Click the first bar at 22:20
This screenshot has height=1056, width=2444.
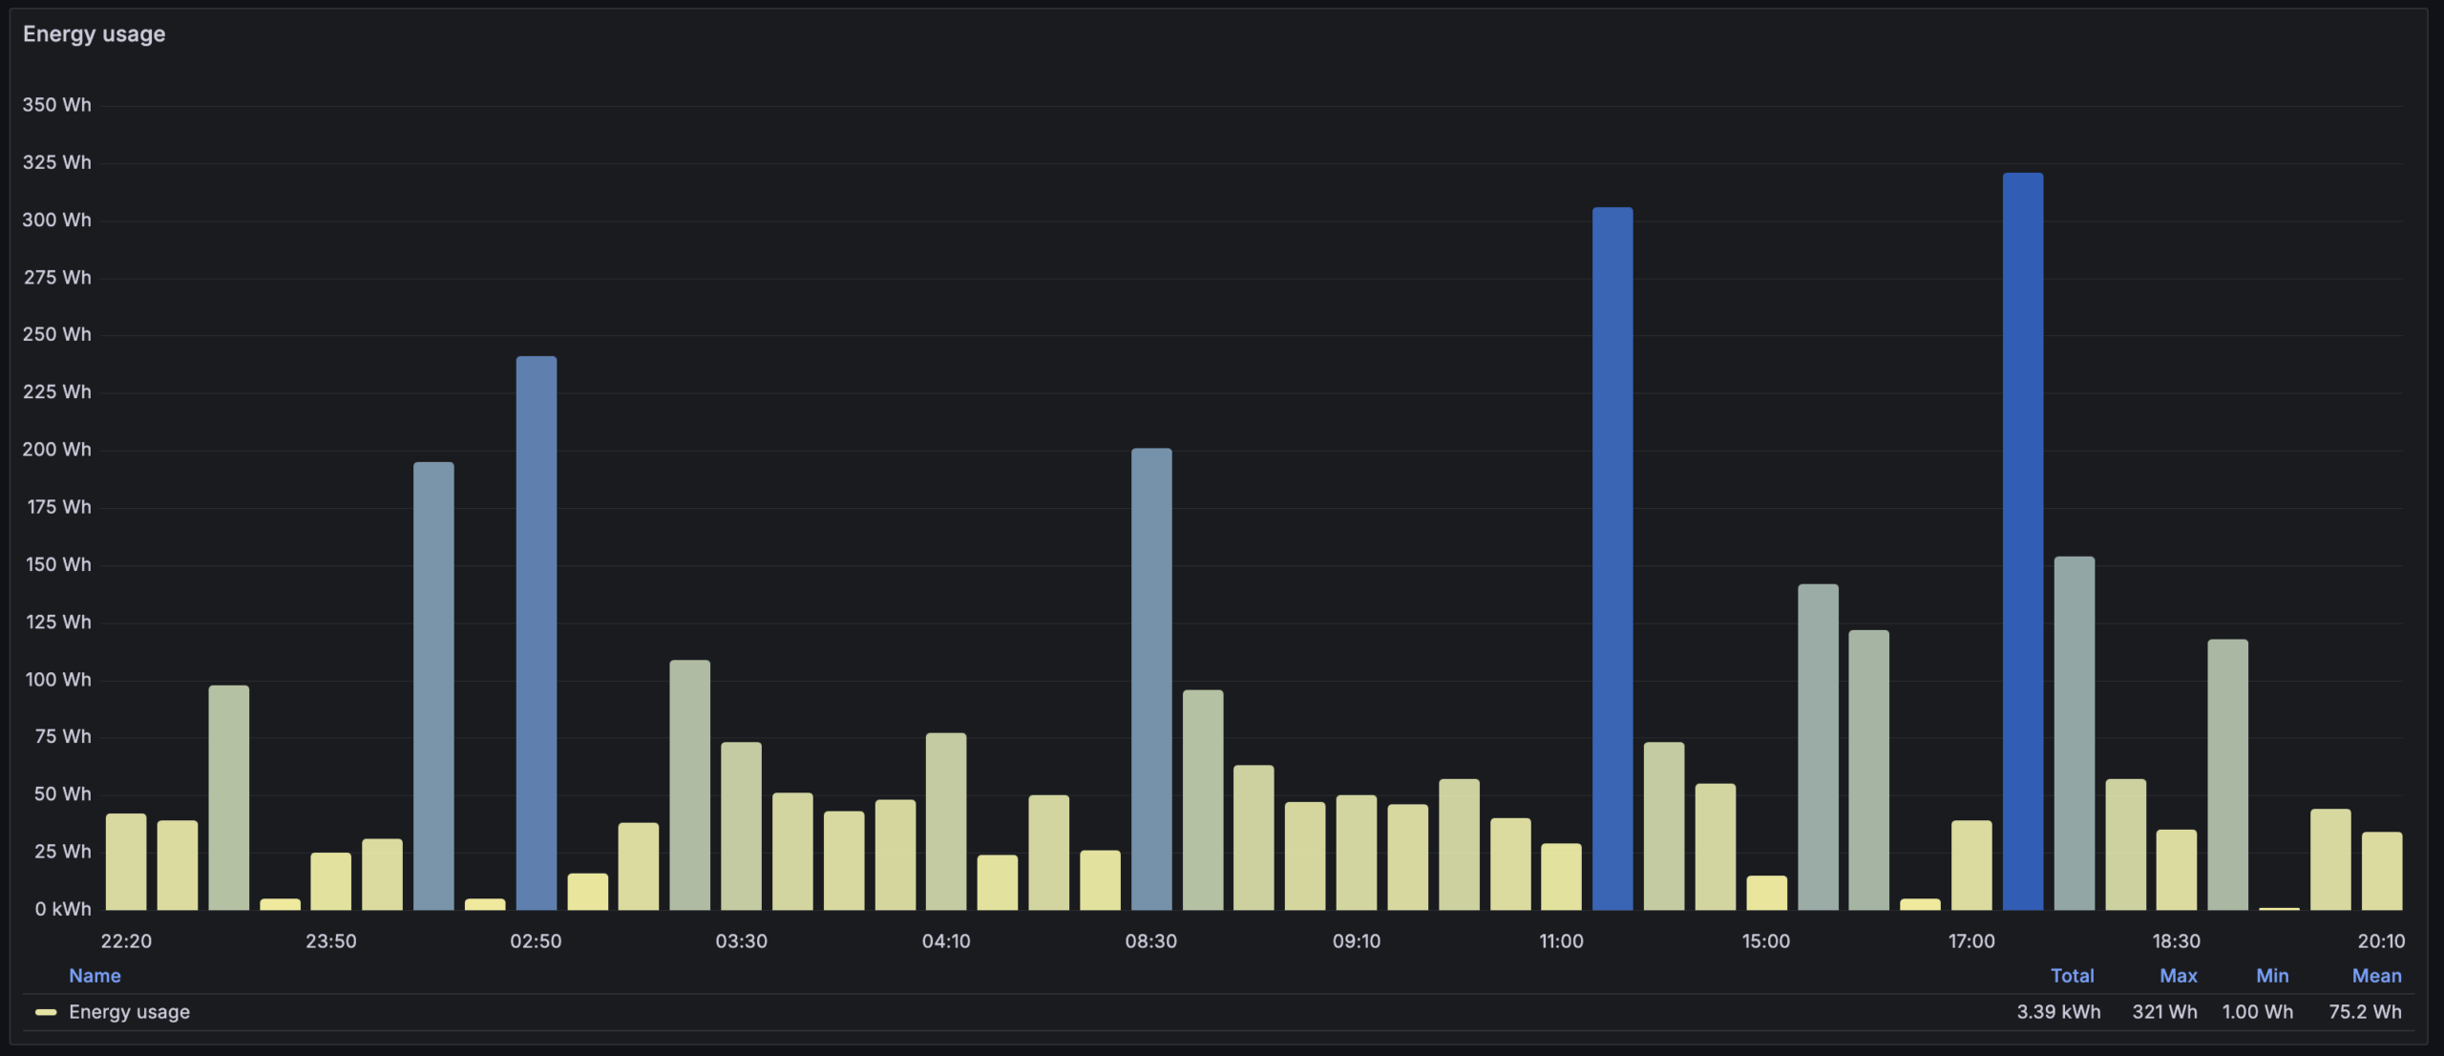coord(126,861)
